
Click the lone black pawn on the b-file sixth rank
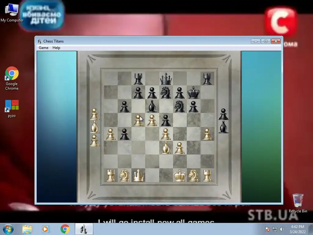pyautogui.click(x=124, y=107)
